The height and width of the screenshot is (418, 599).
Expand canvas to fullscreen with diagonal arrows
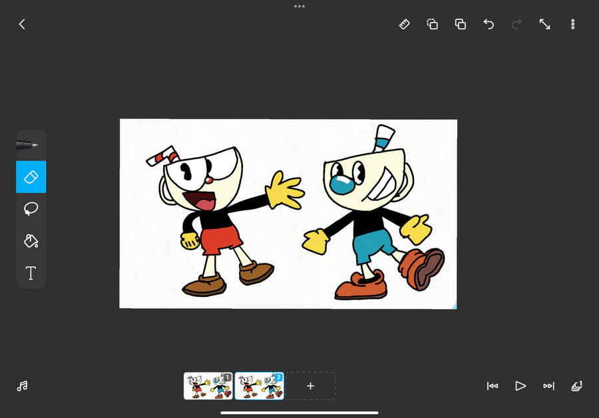[544, 25]
